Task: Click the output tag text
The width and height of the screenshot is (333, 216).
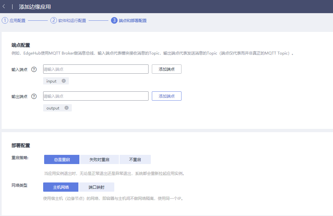Action: point(53,108)
